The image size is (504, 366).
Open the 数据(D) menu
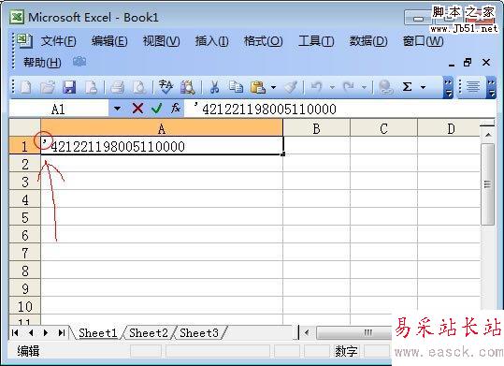[368, 41]
